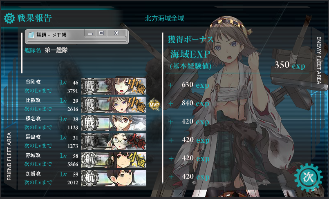Viewport: 329px width, 199px height.
Task: Select 赤城改's carrier banner marked 小破
Action: click(114, 160)
